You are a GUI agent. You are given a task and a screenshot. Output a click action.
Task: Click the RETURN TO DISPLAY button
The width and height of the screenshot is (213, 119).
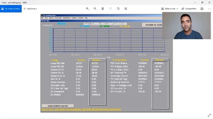coord(152,25)
